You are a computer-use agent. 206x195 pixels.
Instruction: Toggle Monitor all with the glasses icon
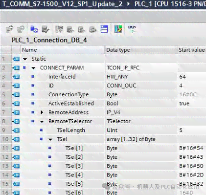click(132, 29)
